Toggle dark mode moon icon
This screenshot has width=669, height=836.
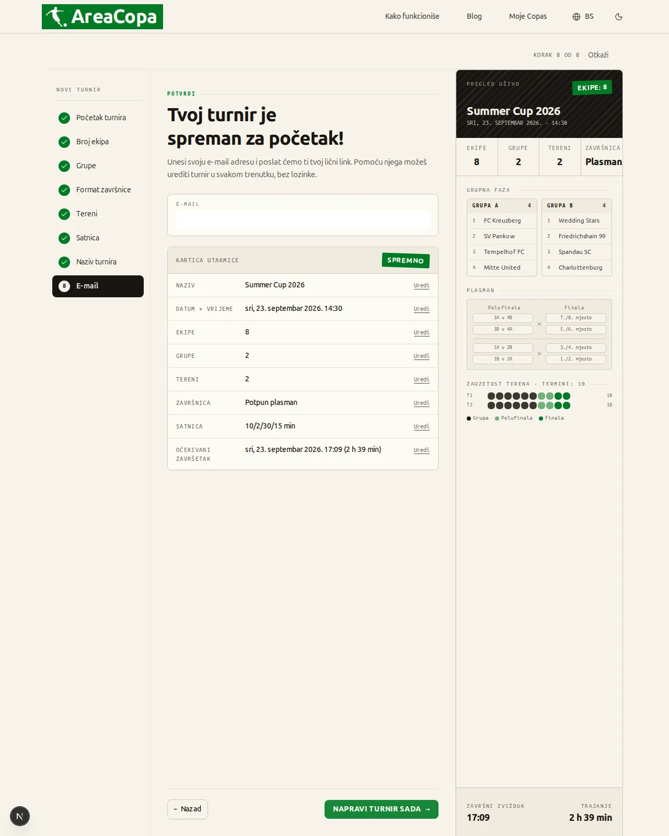[619, 17]
